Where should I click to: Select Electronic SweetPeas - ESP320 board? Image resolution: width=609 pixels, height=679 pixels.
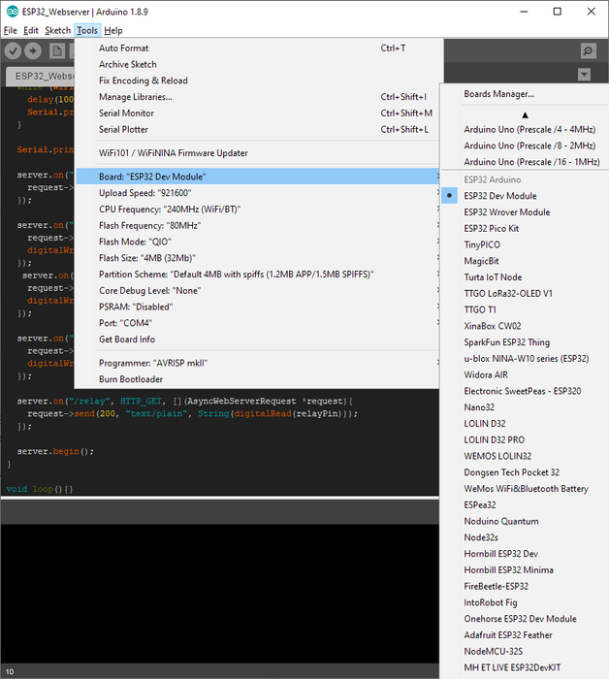coord(525,391)
